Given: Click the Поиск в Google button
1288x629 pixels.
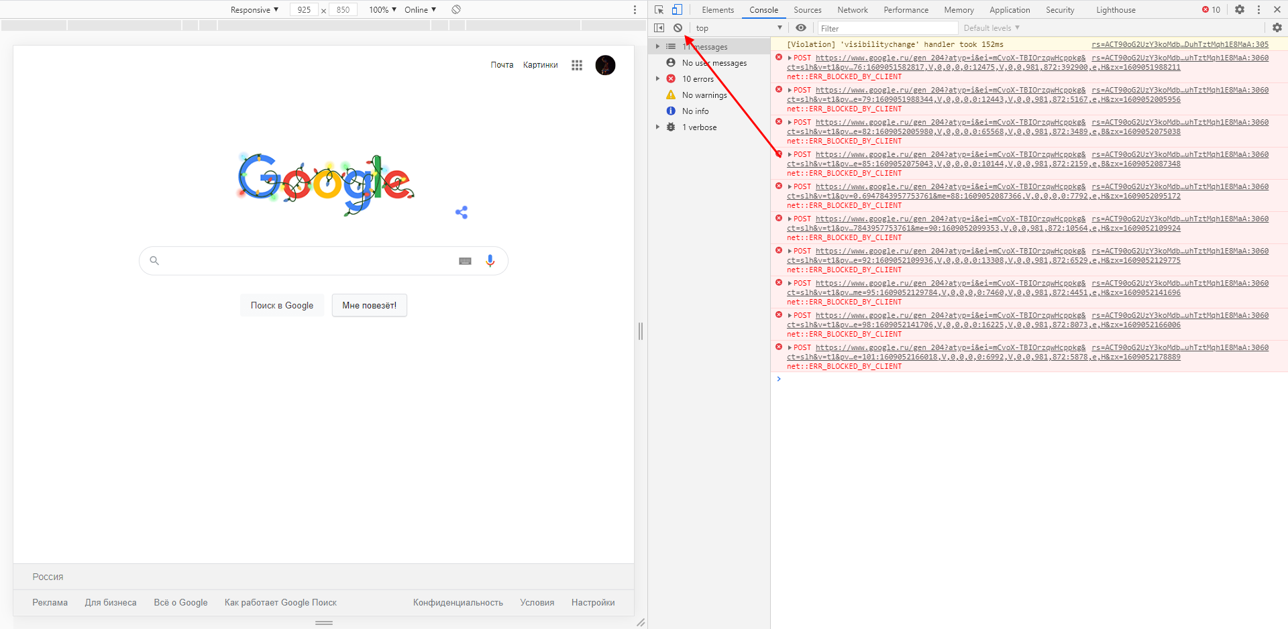Looking at the screenshot, I should point(282,306).
